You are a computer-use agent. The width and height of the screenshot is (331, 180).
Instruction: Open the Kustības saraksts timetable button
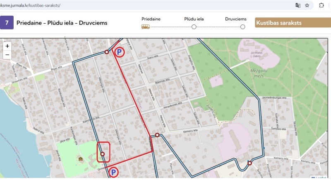(x=293, y=23)
